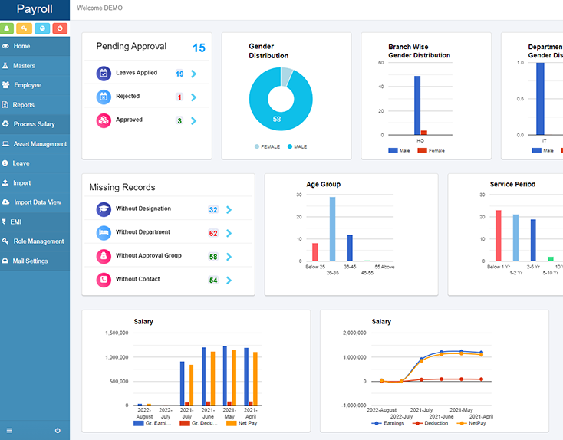Click the Pending Approval total count 15

[199, 48]
